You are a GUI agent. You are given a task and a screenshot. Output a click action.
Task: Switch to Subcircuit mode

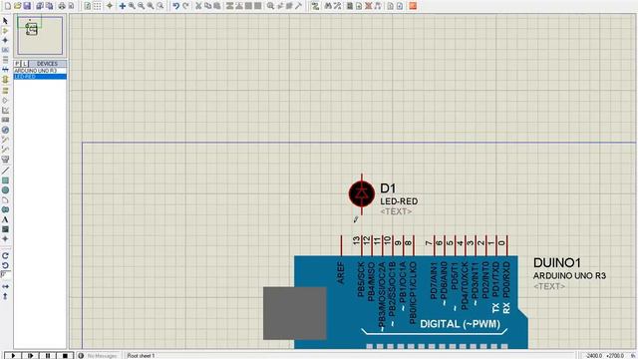point(5,80)
